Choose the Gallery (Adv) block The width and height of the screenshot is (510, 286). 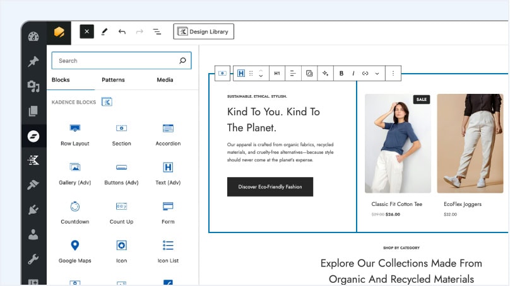(74, 173)
